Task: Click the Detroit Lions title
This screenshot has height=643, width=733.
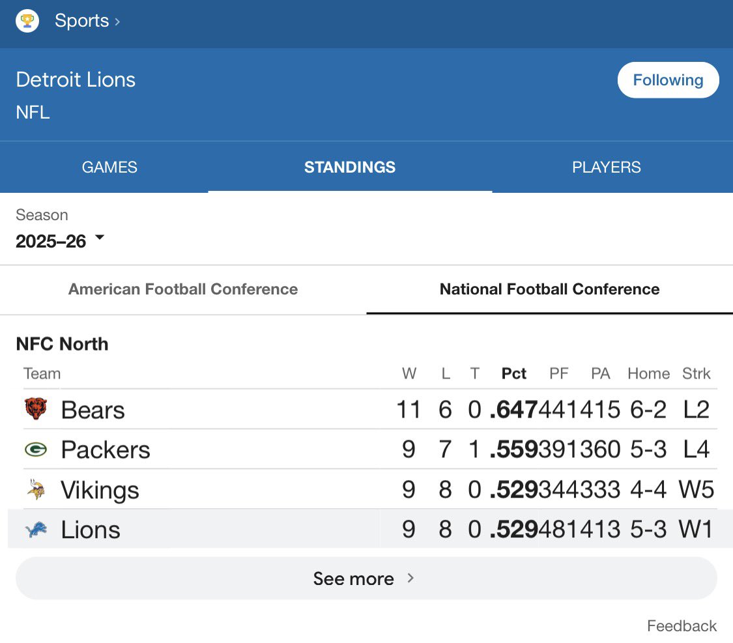Action: click(76, 79)
